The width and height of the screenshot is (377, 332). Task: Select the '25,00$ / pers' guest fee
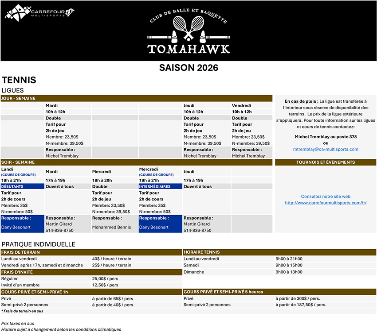105,279
